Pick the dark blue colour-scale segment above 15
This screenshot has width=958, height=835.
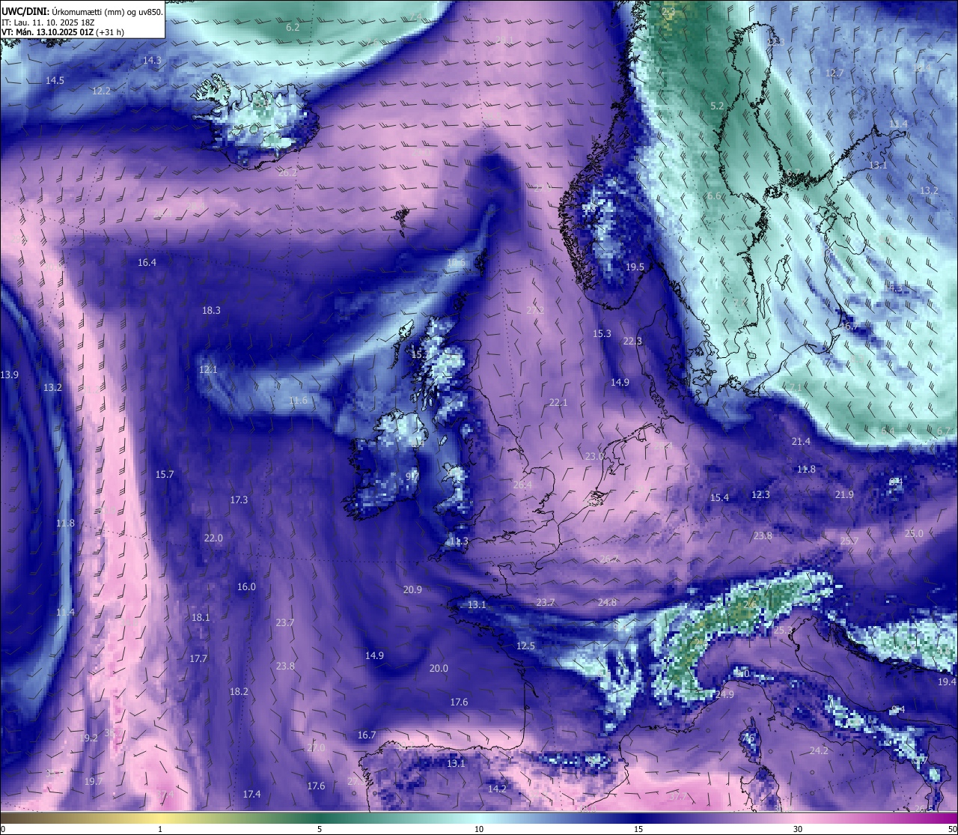click(x=638, y=818)
